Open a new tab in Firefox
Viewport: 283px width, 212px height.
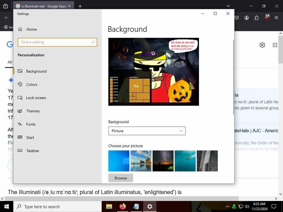[80, 6]
